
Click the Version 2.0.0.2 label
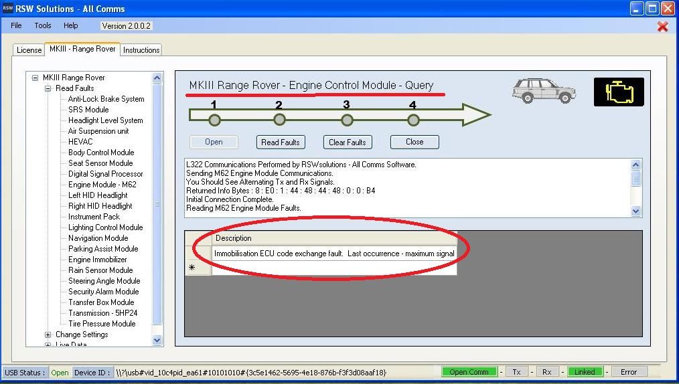[x=126, y=26]
